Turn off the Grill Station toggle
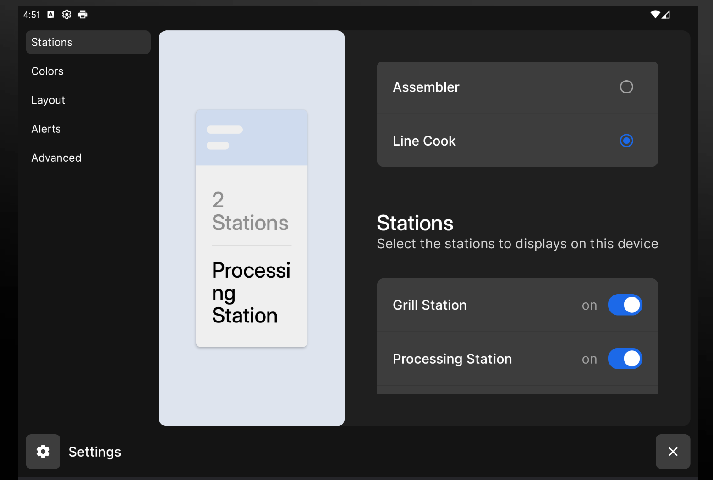Screen dimensions: 713x480 (x=625, y=305)
